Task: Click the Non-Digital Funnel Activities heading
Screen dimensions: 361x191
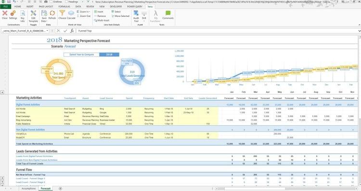Action: [30, 130]
